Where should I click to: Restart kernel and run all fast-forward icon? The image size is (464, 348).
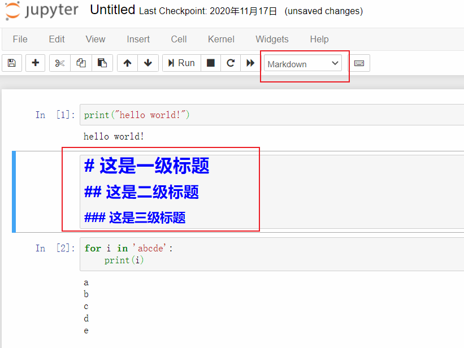pos(250,63)
